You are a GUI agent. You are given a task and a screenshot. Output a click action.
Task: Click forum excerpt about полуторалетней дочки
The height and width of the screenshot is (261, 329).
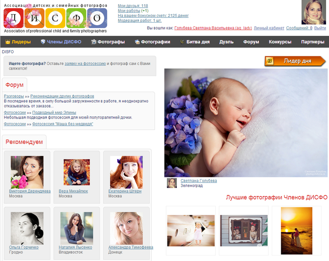68,118
